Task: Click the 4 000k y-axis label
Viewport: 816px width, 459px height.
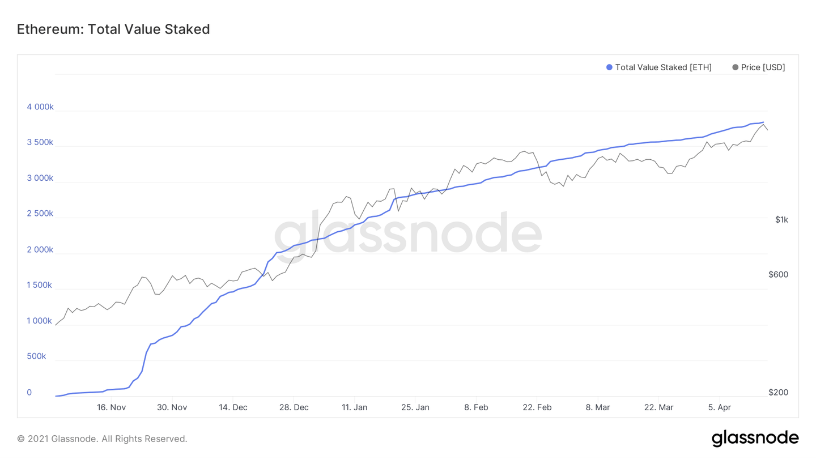Action: 40,107
